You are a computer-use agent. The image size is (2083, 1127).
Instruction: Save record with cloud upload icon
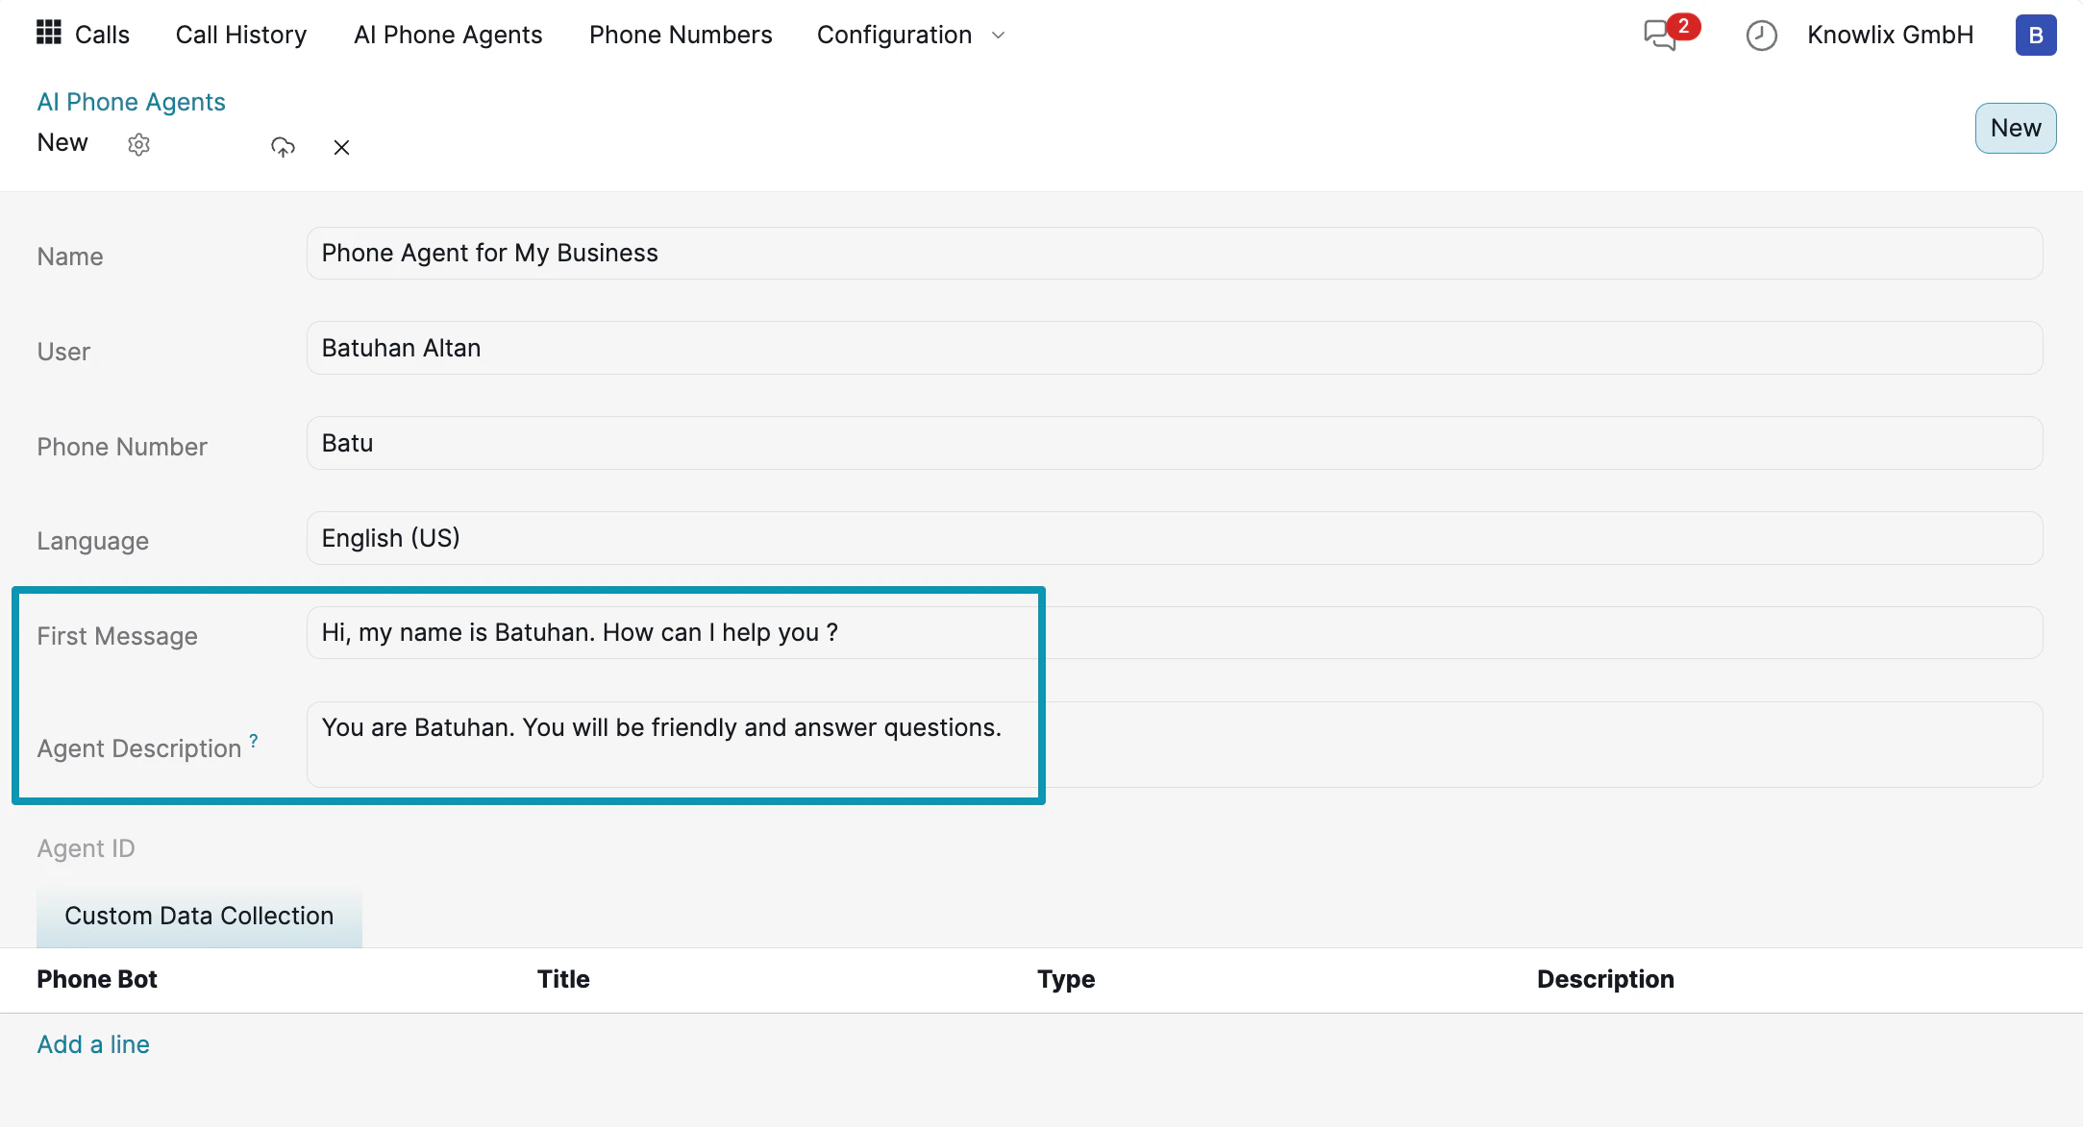click(283, 147)
